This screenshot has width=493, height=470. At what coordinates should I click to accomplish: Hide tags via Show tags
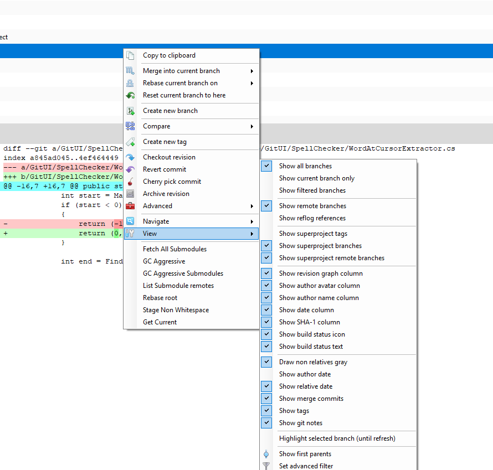point(266,411)
